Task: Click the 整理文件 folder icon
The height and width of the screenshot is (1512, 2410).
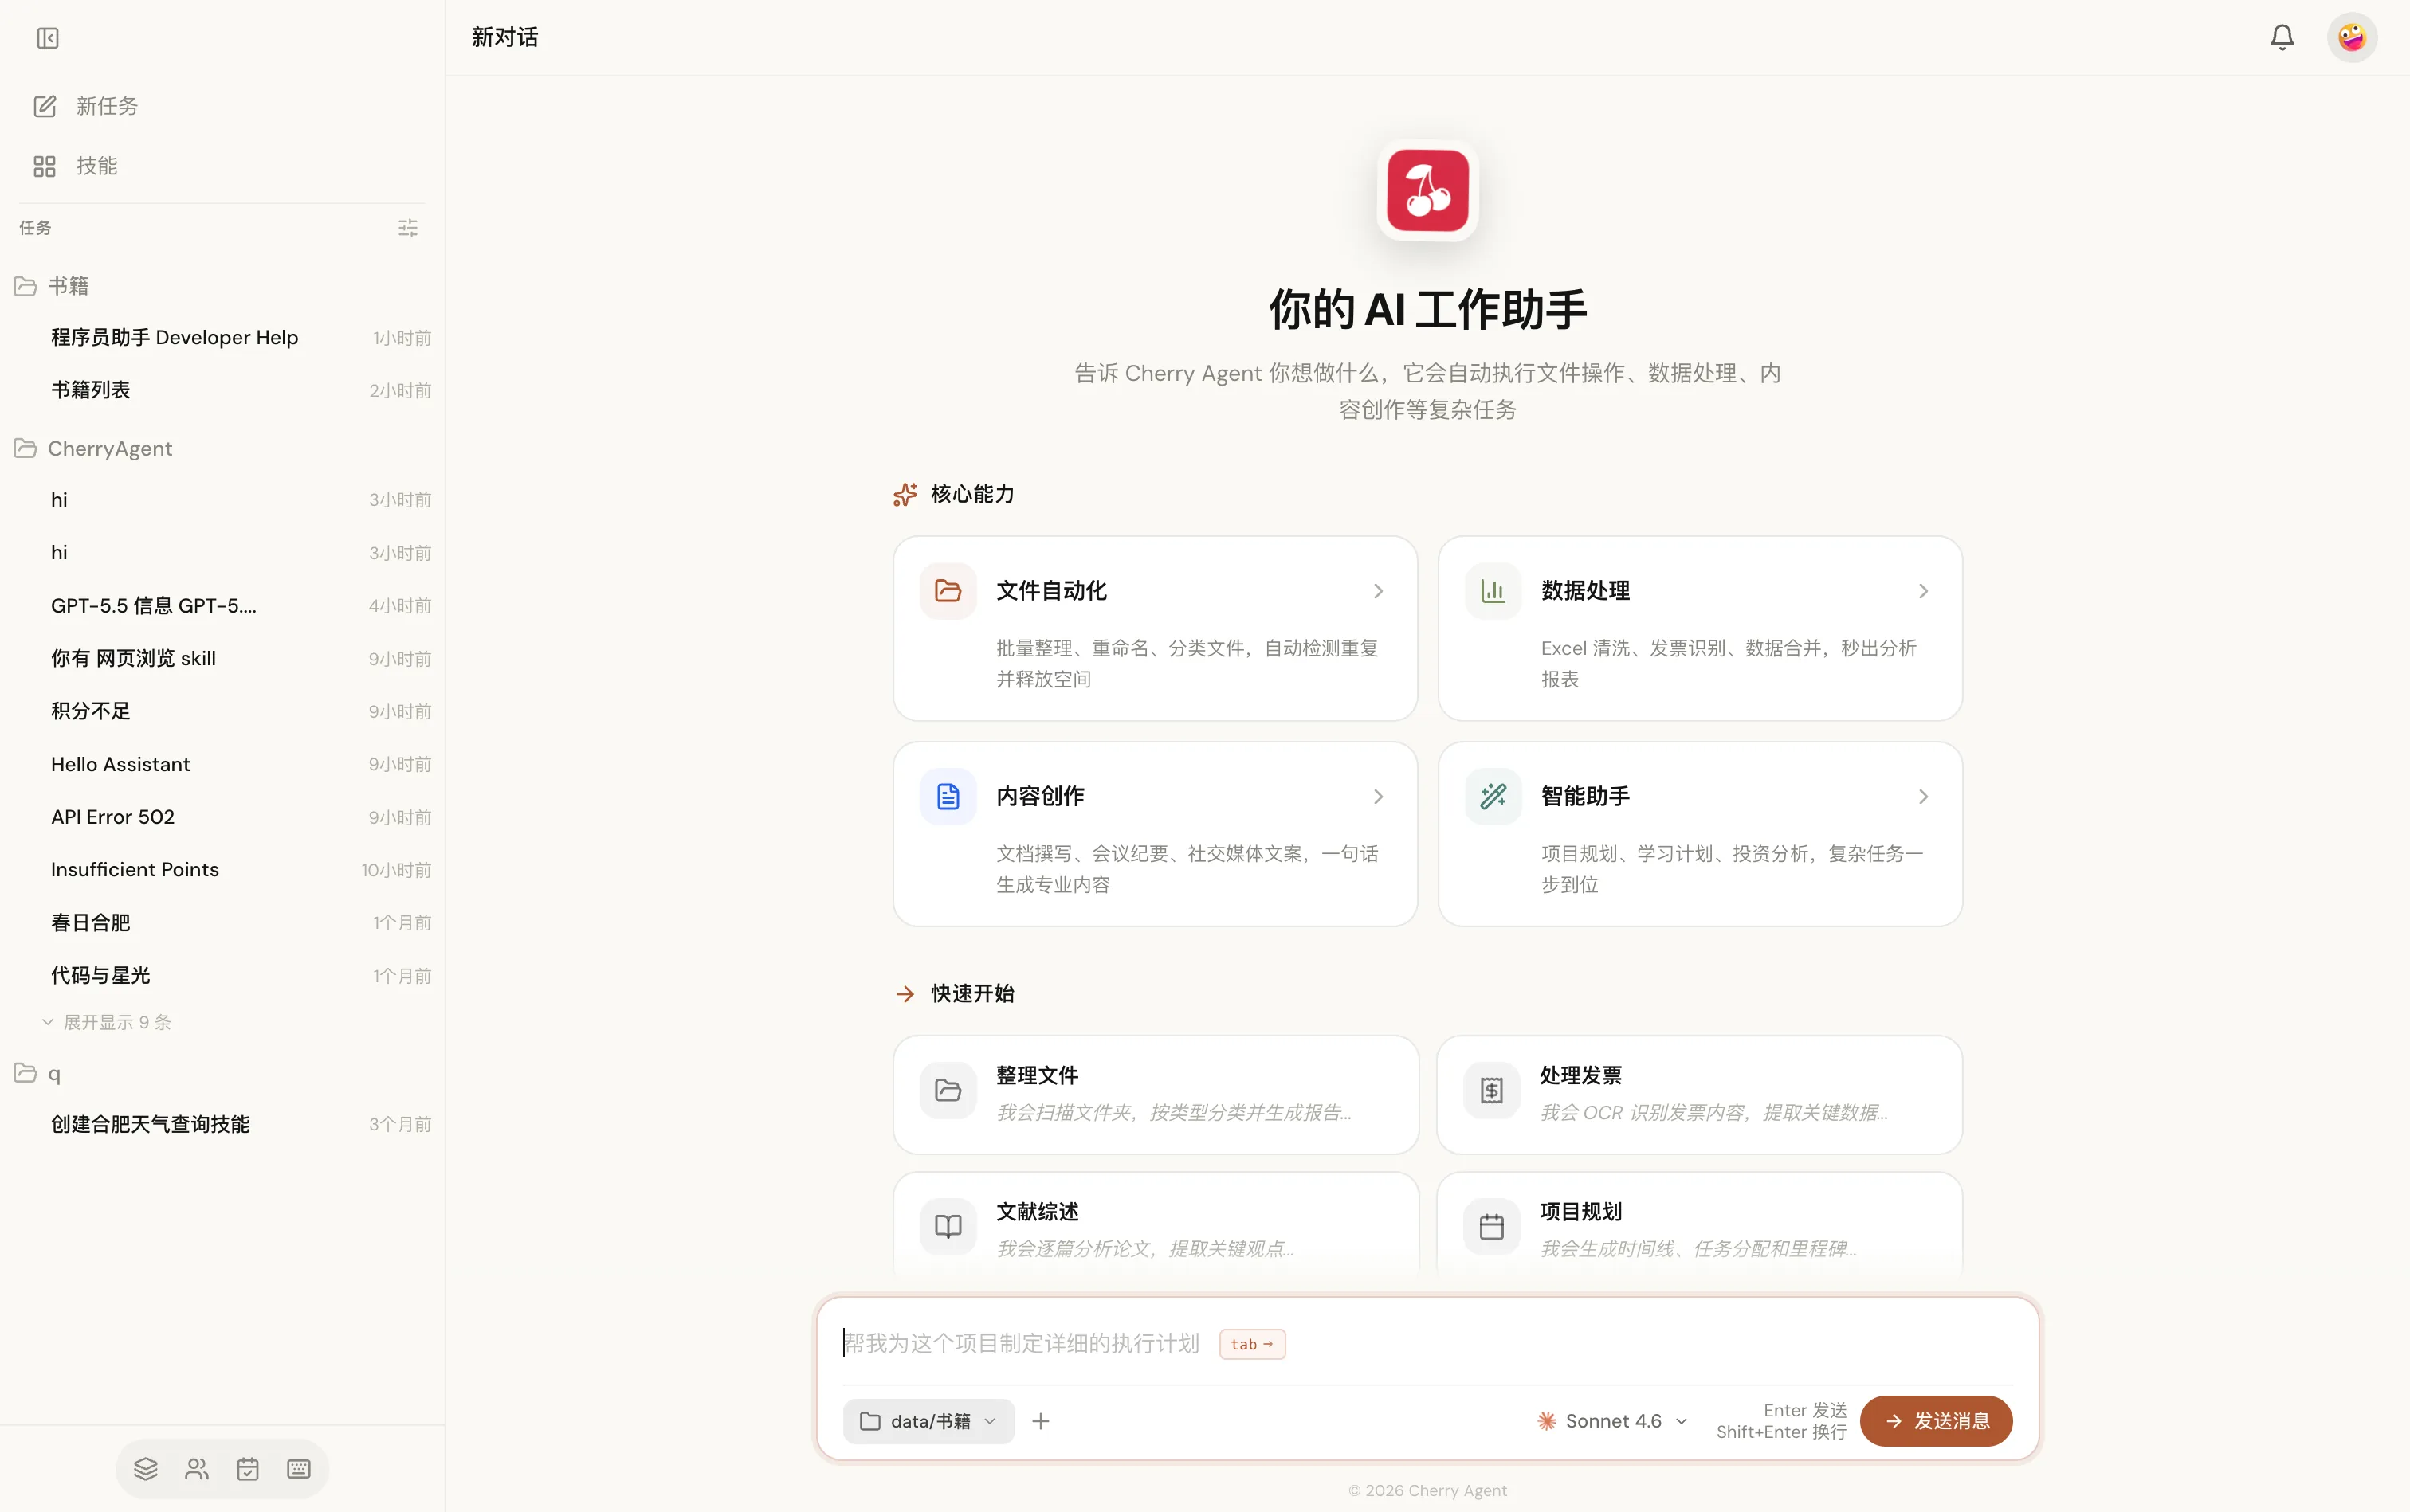Action: [948, 1090]
